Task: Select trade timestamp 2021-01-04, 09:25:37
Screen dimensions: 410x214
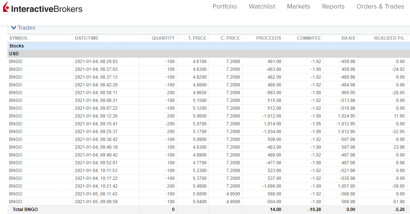Action: [96, 132]
